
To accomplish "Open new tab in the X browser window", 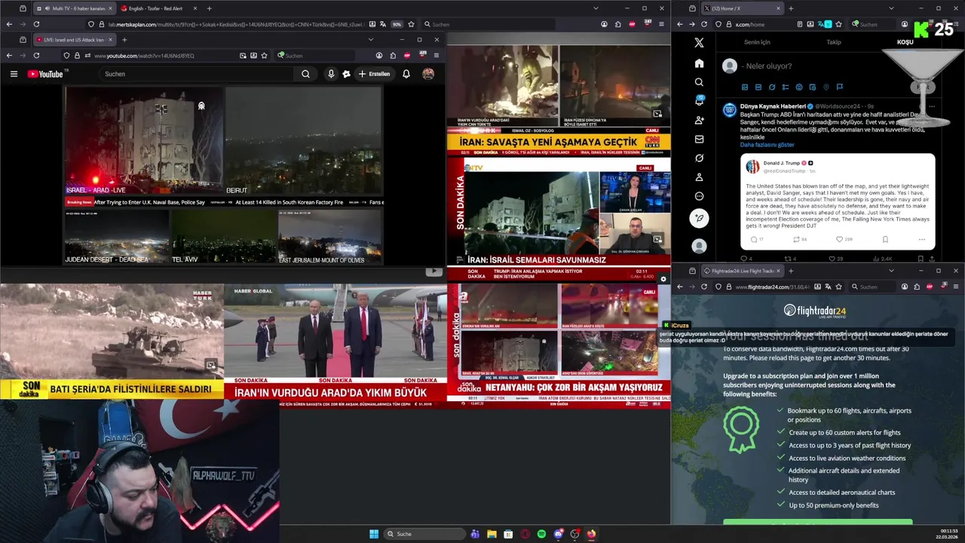I will (790, 8).
